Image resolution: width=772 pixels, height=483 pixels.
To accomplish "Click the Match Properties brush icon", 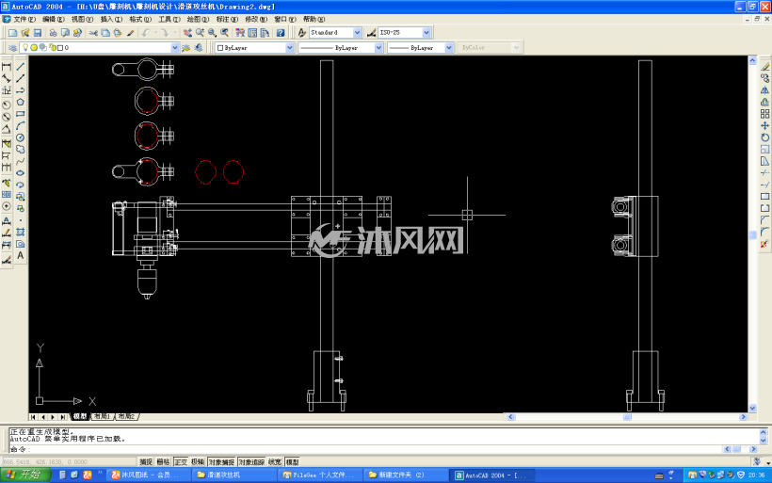I will coord(131,33).
